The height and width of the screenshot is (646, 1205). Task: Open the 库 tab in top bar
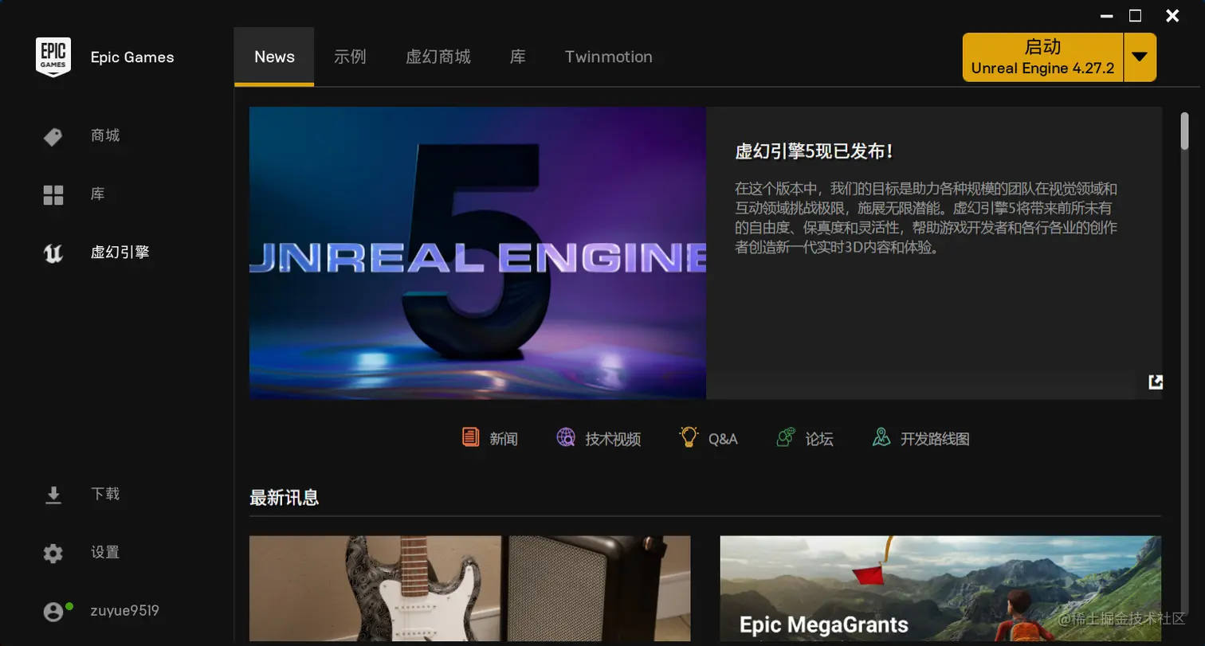518,57
